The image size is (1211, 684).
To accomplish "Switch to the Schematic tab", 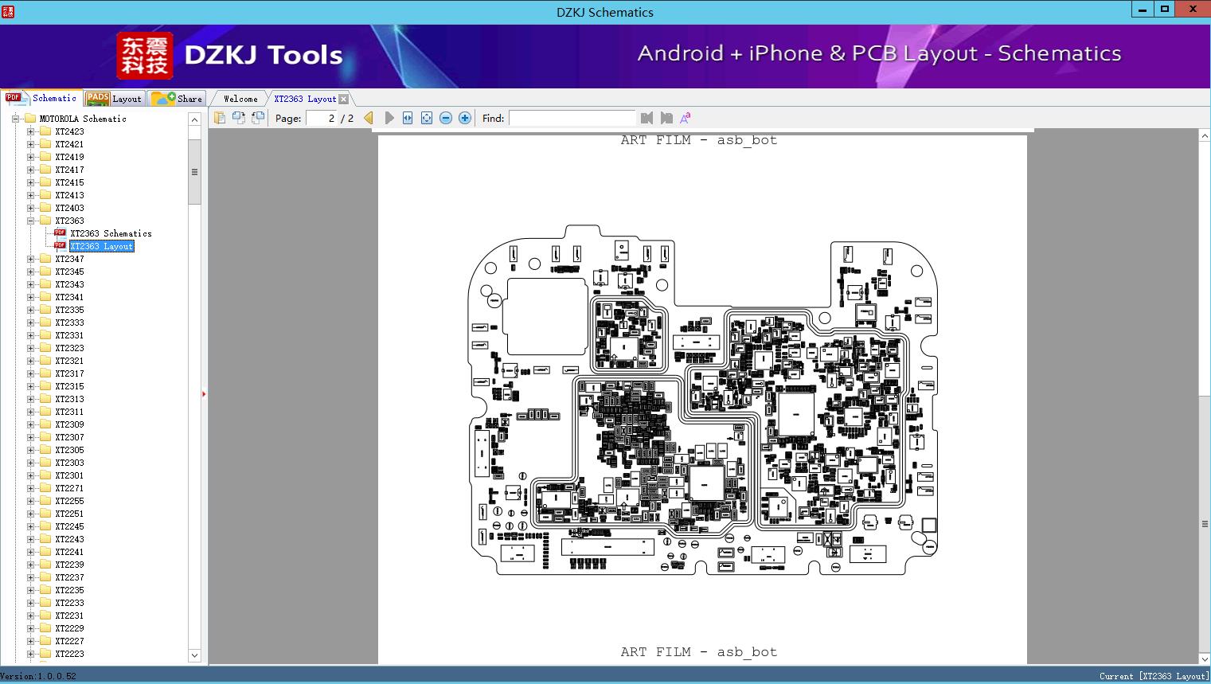I will click(41, 98).
